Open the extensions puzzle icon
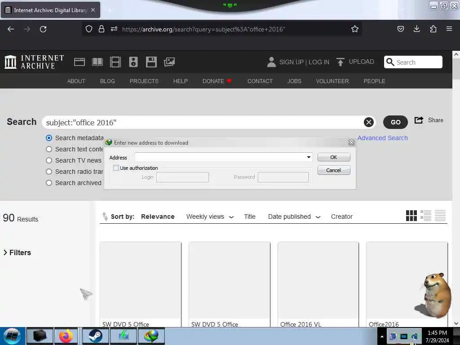 coord(433,29)
